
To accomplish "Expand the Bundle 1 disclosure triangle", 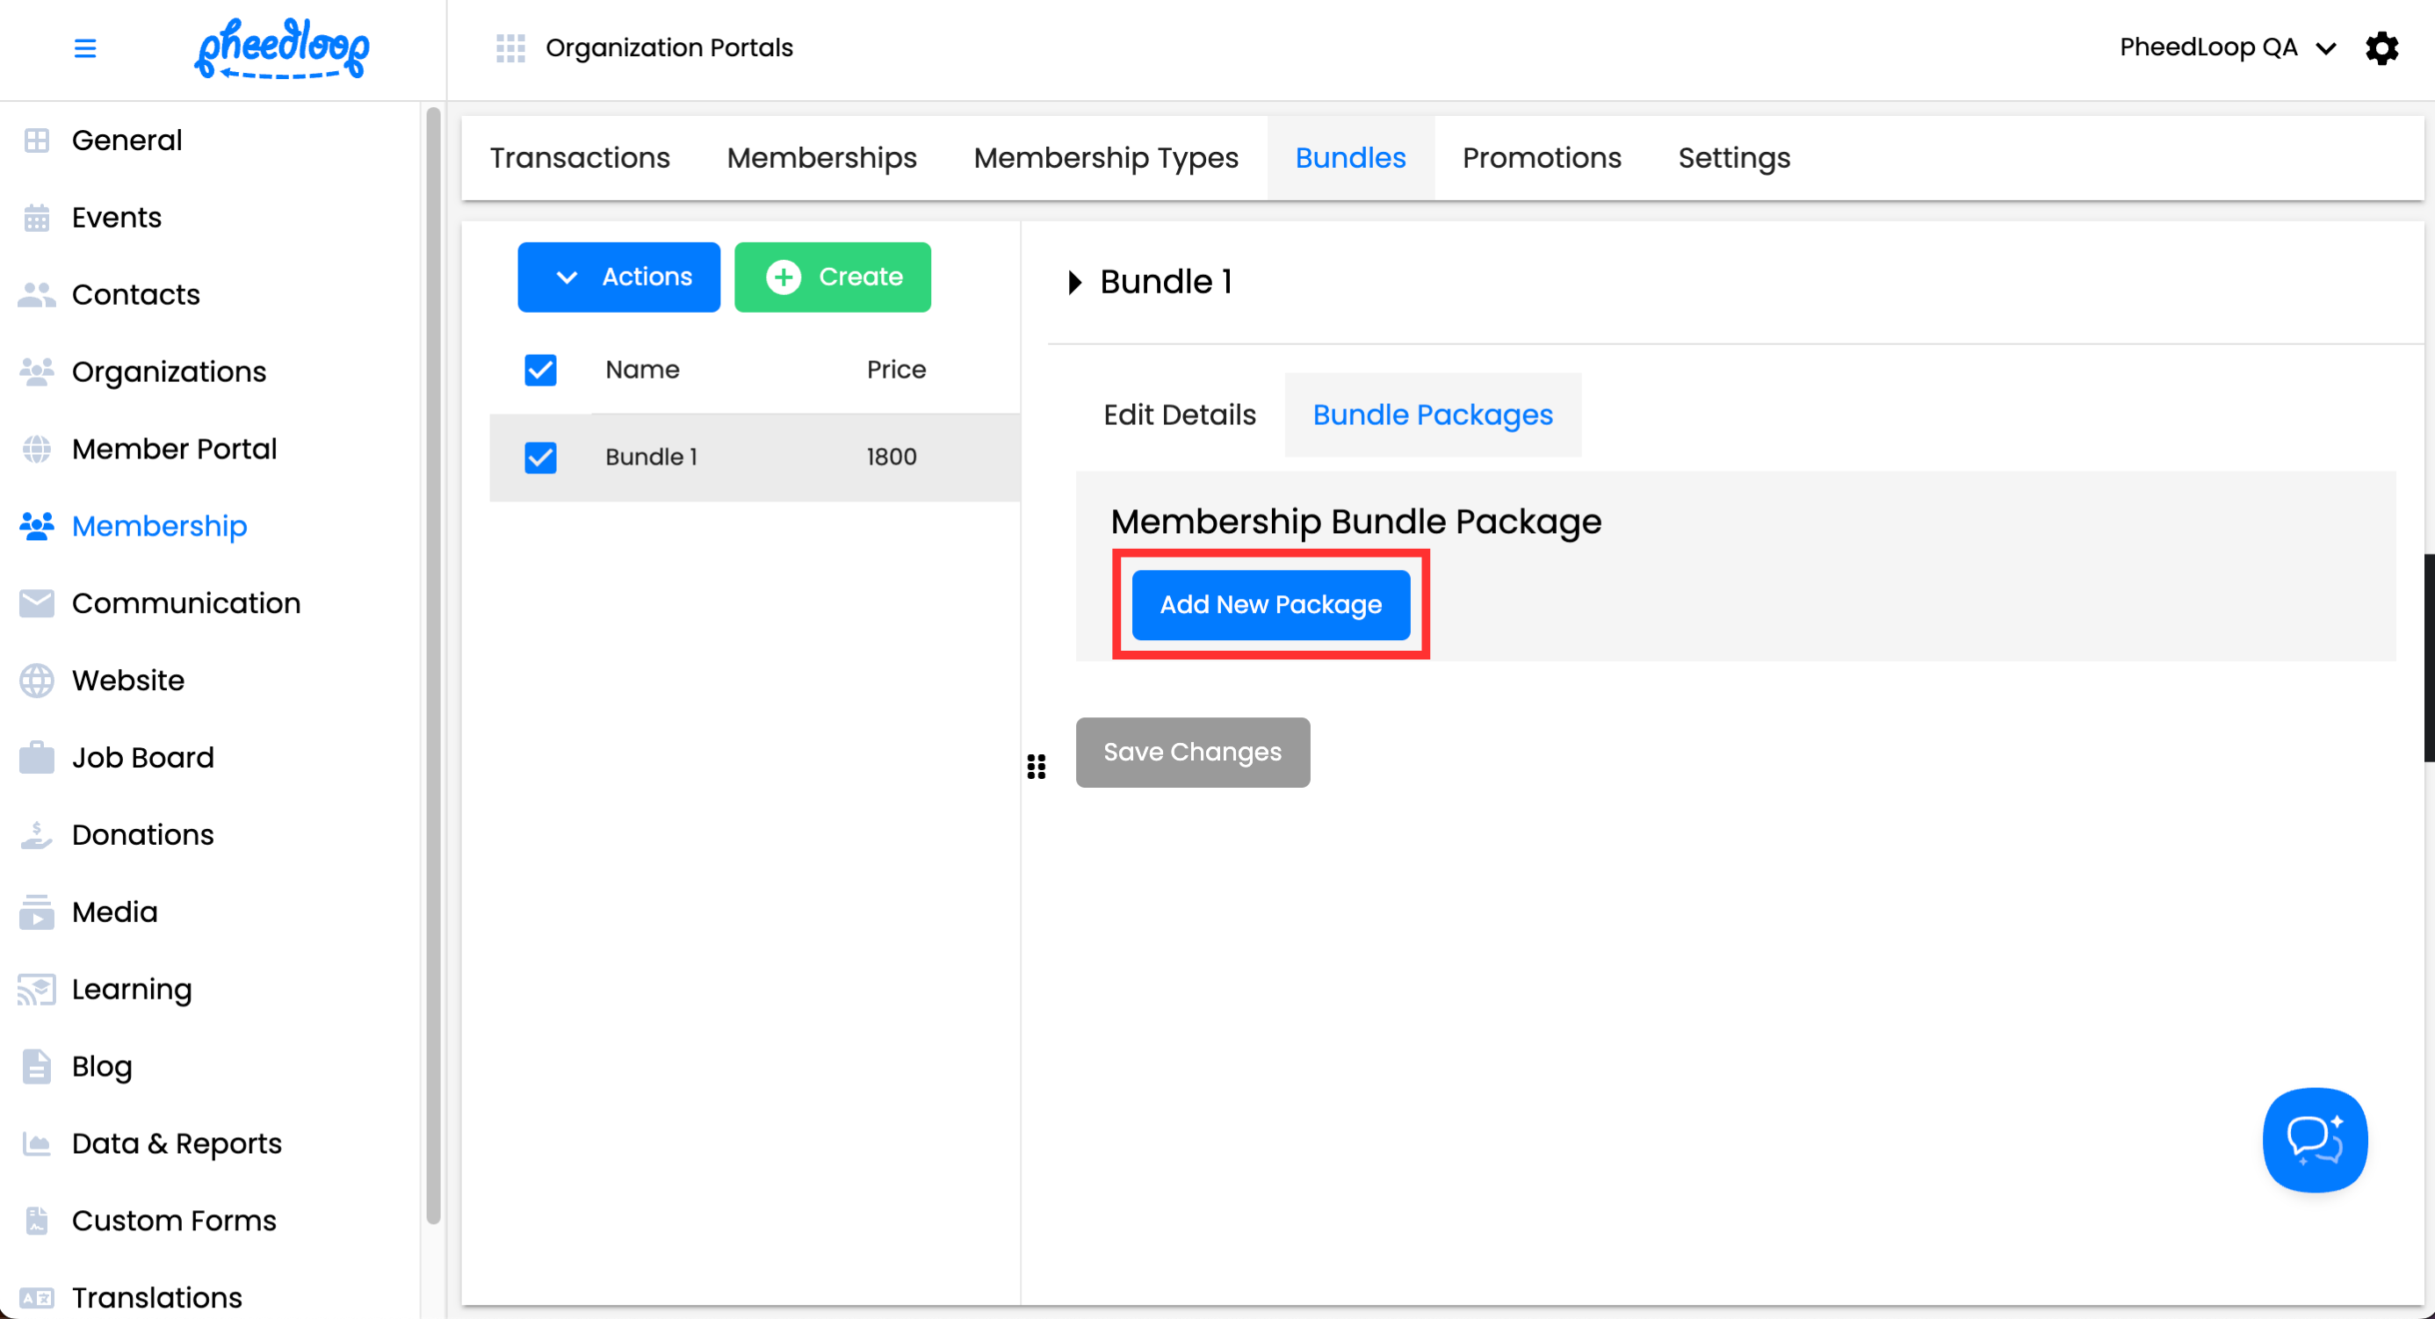I will (1075, 282).
